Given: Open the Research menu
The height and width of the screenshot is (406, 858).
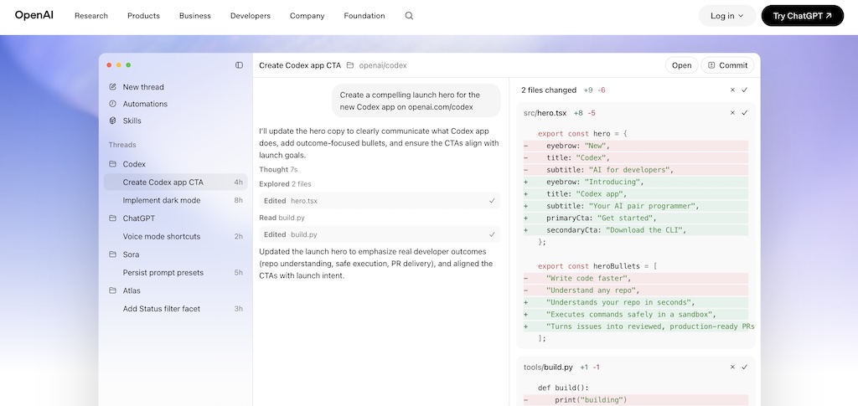Looking at the screenshot, I should (x=91, y=16).
